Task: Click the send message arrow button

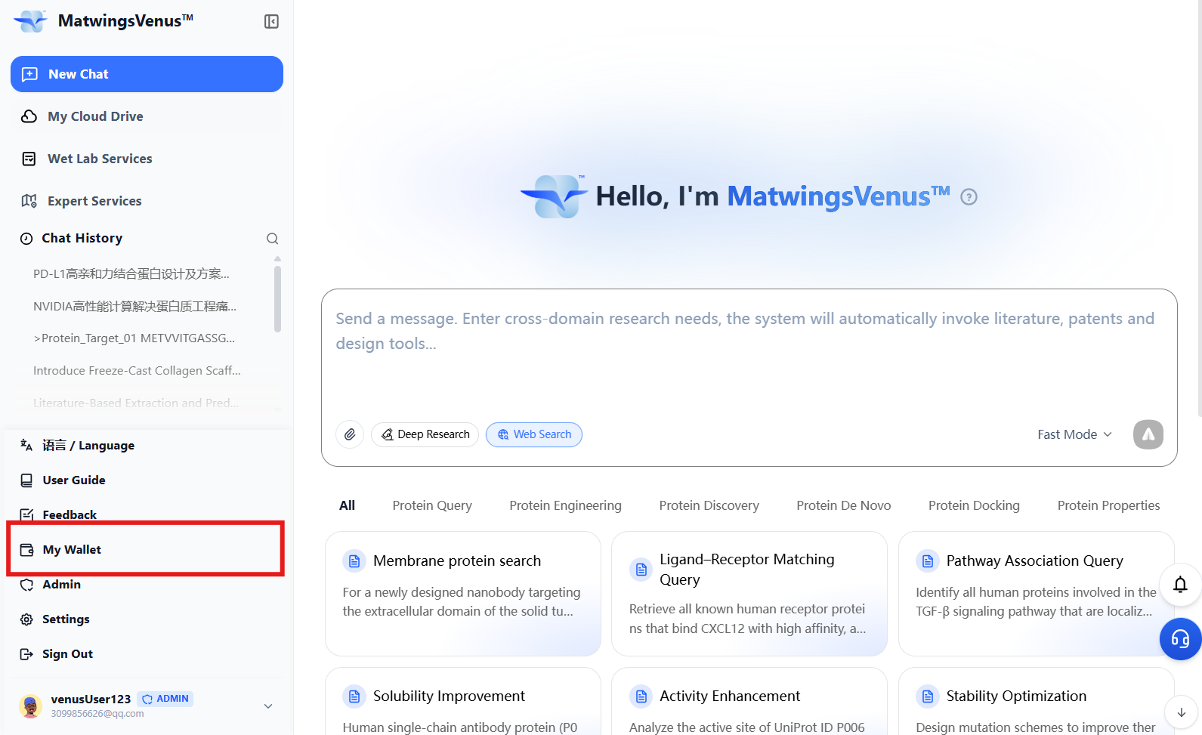Action: click(x=1148, y=434)
